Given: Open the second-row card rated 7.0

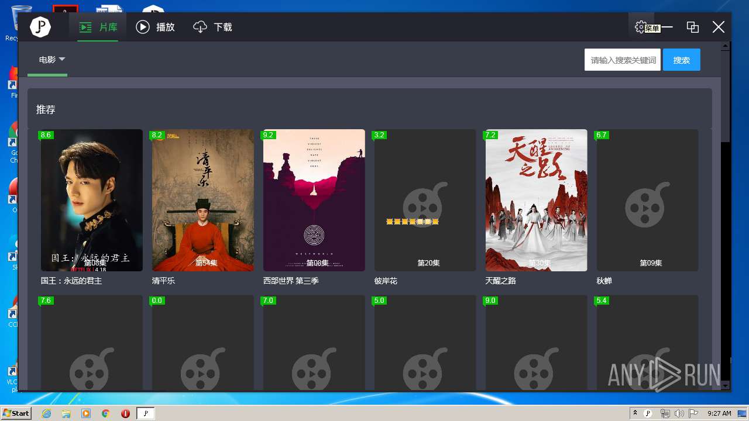Looking at the screenshot, I should (x=314, y=343).
